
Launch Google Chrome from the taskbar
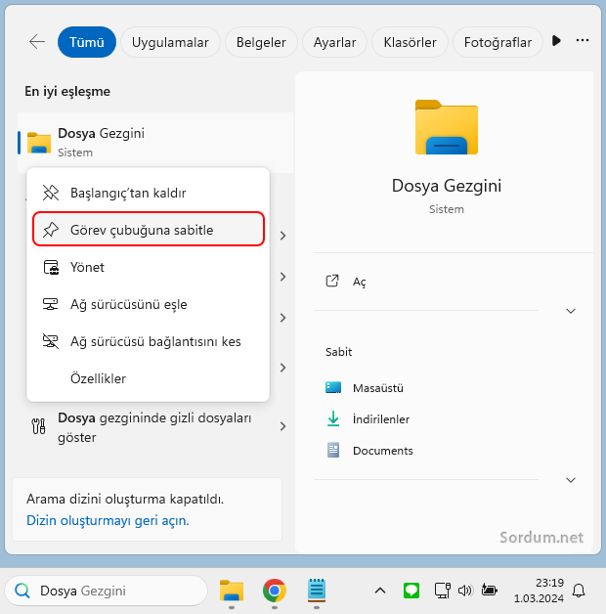click(x=275, y=591)
